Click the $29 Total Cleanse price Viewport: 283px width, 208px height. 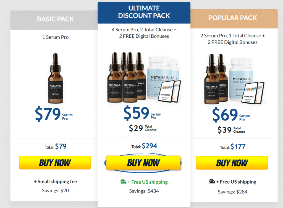click(143, 128)
